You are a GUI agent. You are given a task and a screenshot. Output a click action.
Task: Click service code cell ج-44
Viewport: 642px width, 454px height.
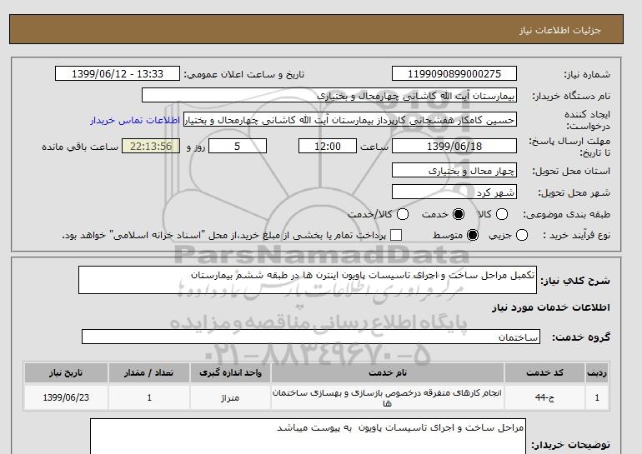click(544, 397)
